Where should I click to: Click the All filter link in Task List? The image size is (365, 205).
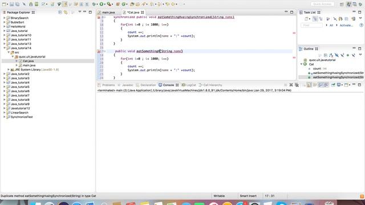click(331, 25)
